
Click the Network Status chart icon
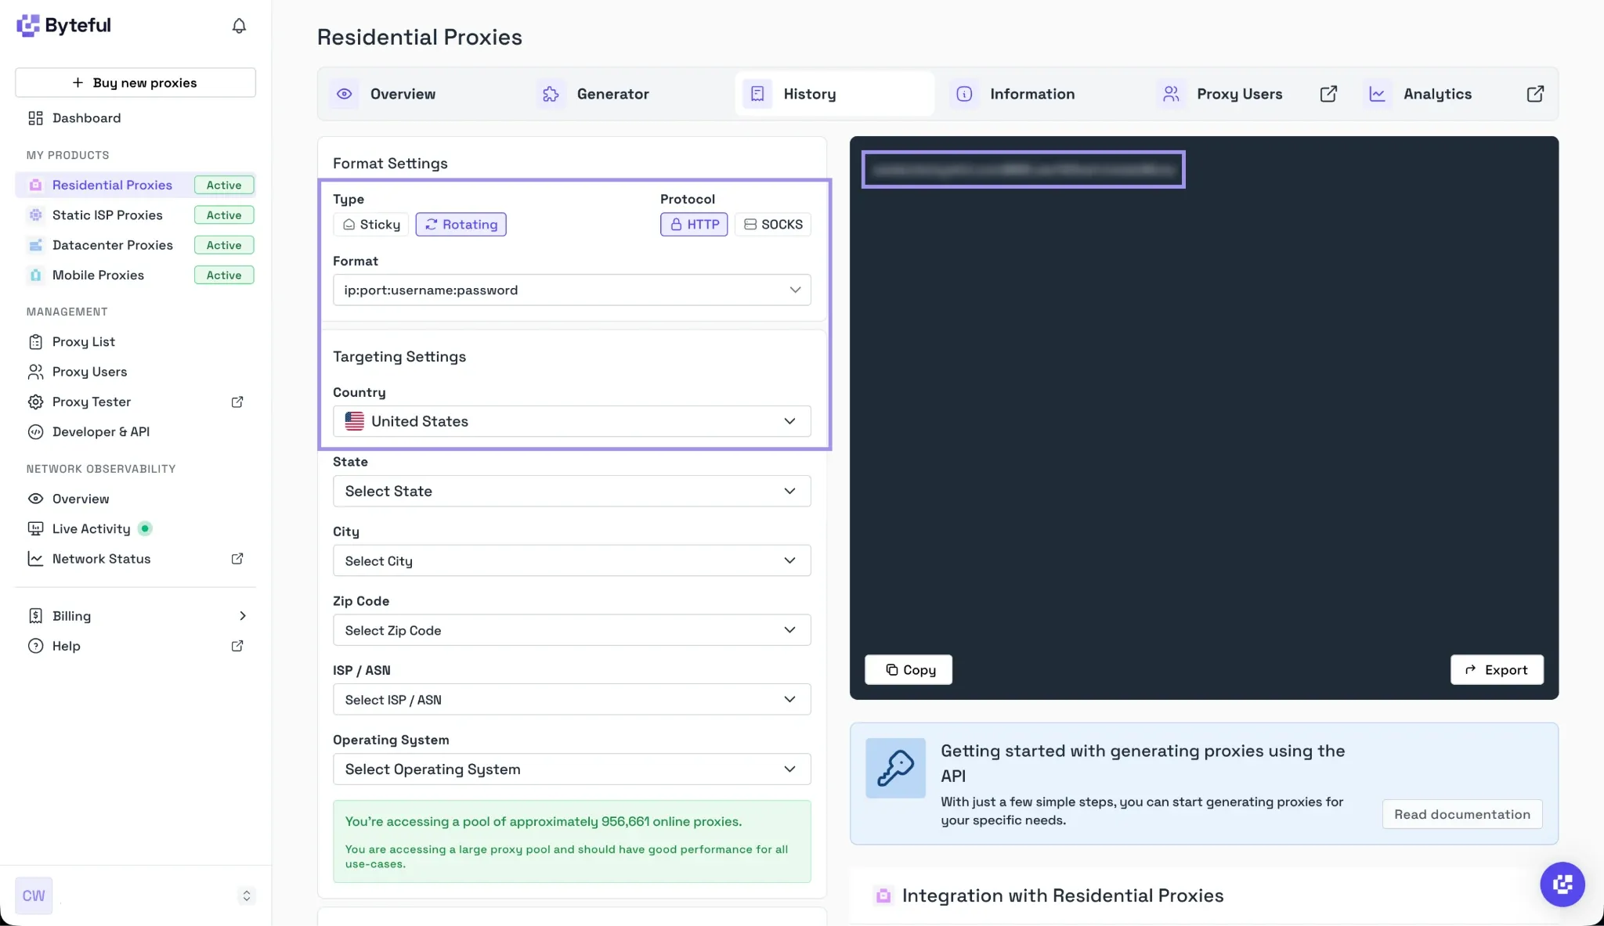click(35, 559)
